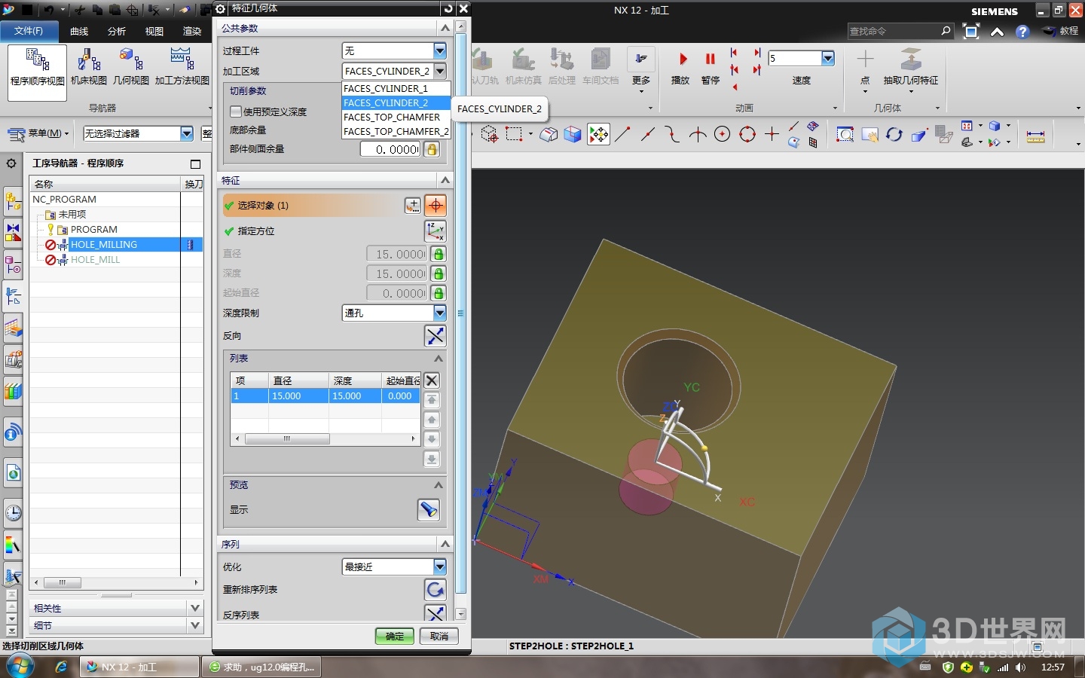The image size is (1085, 678).
Task: Click the 反序列表 reverse icon
Action: click(x=436, y=612)
